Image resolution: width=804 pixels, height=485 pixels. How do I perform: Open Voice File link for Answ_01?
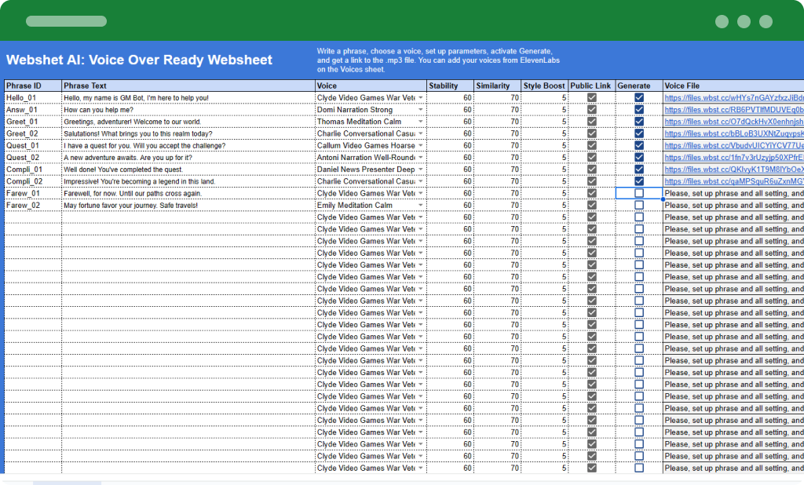(734, 109)
